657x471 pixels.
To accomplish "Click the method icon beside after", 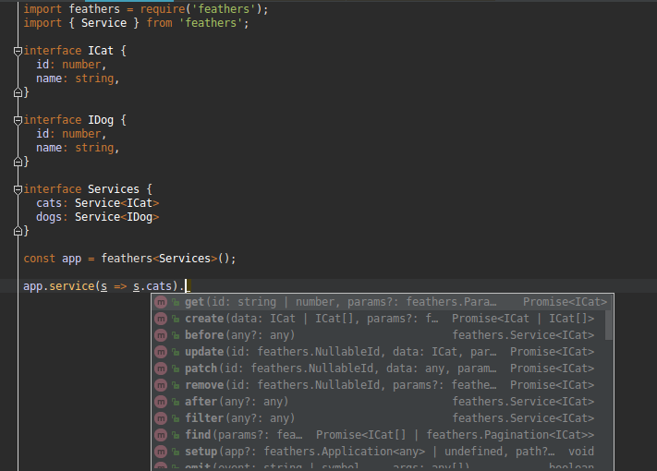I will (x=161, y=402).
